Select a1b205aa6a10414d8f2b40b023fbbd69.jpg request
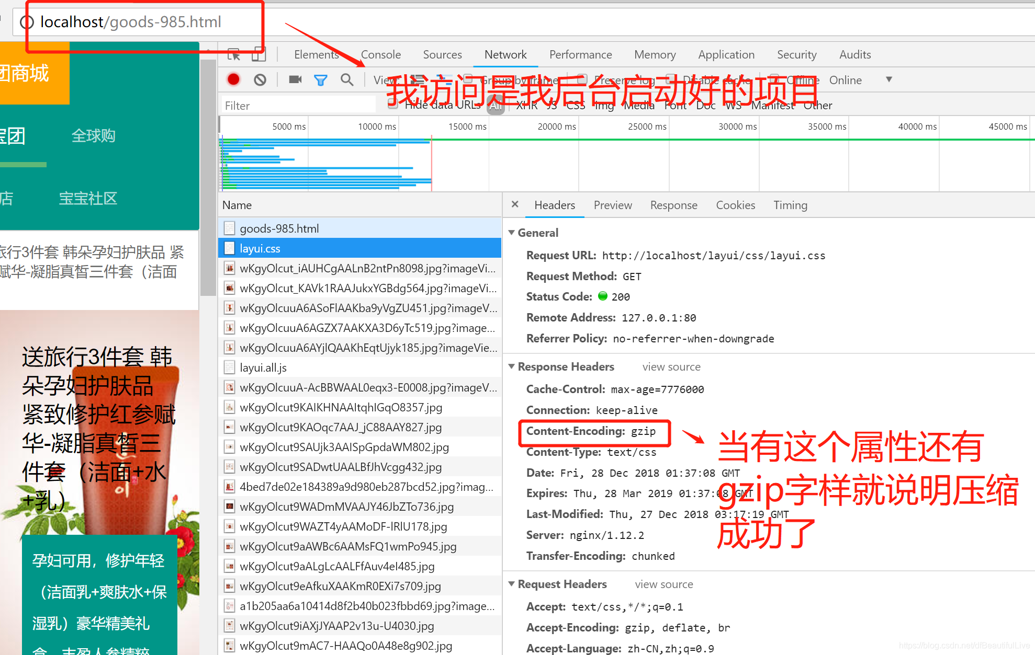 360,606
